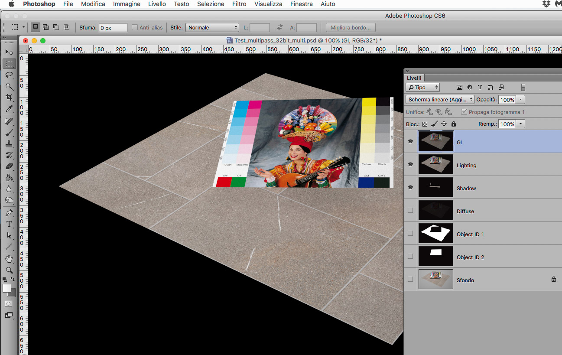Open the Scherma lineare blend mode dropdown
The height and width of the screenshot is (355, 562).
tap(440, 99)
